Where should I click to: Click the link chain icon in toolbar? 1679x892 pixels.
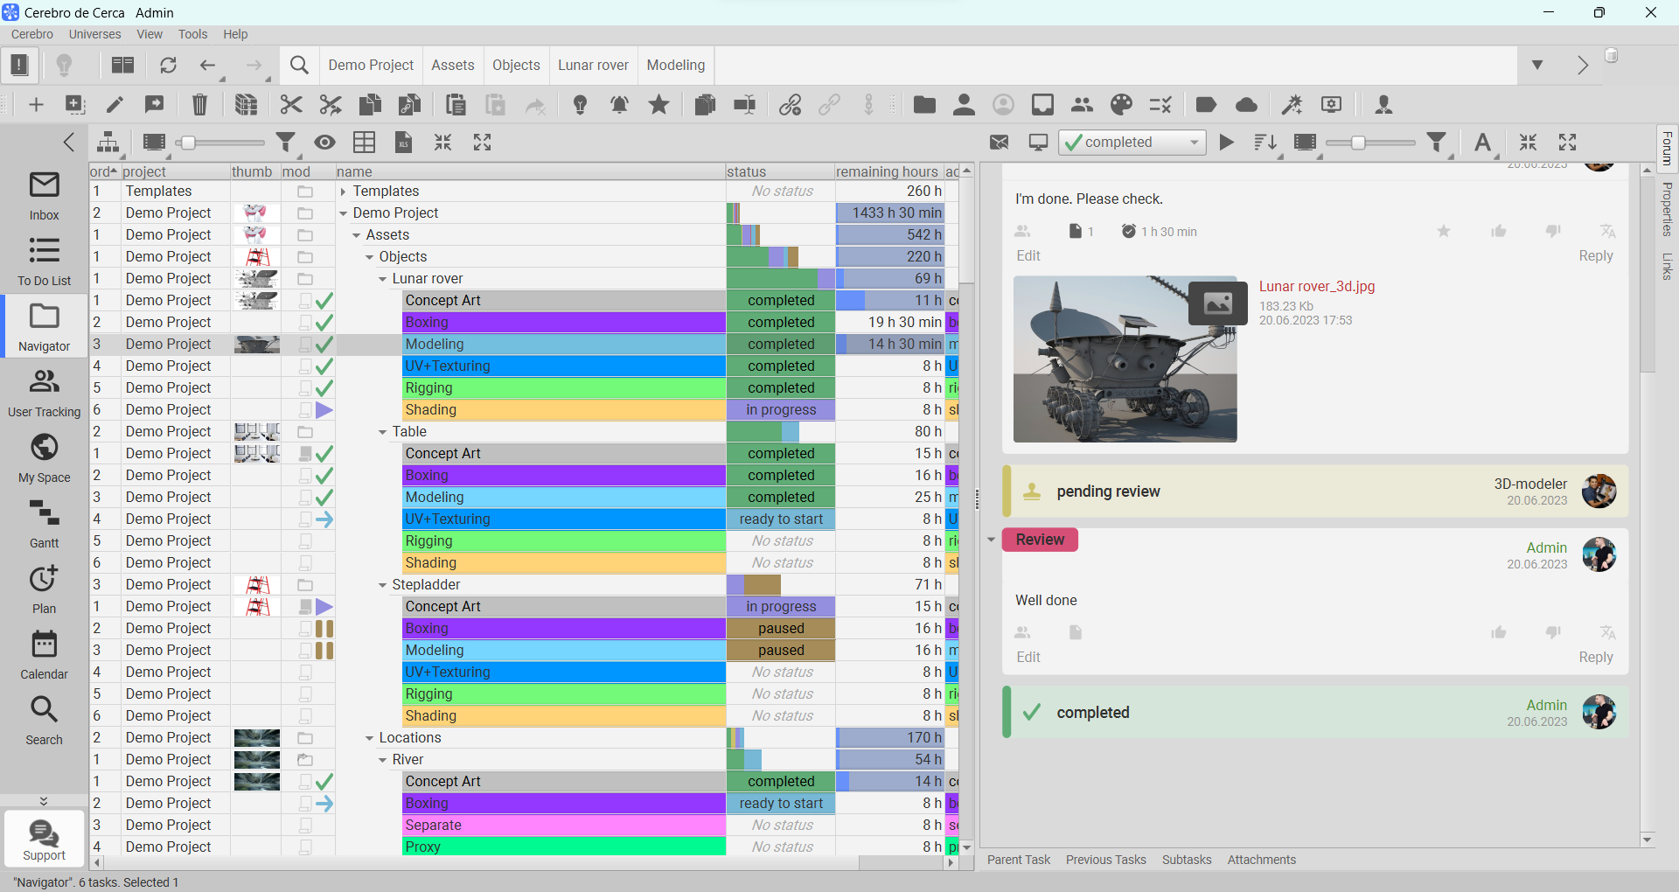[790, 105]
